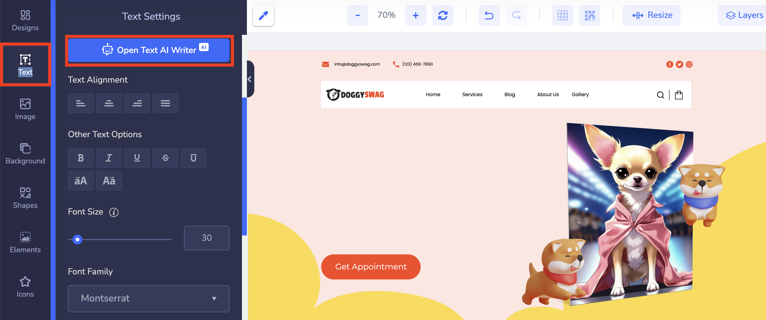
Task: Toggle bold text formatting
Action: pyautogui.click(x=81, y=158)
